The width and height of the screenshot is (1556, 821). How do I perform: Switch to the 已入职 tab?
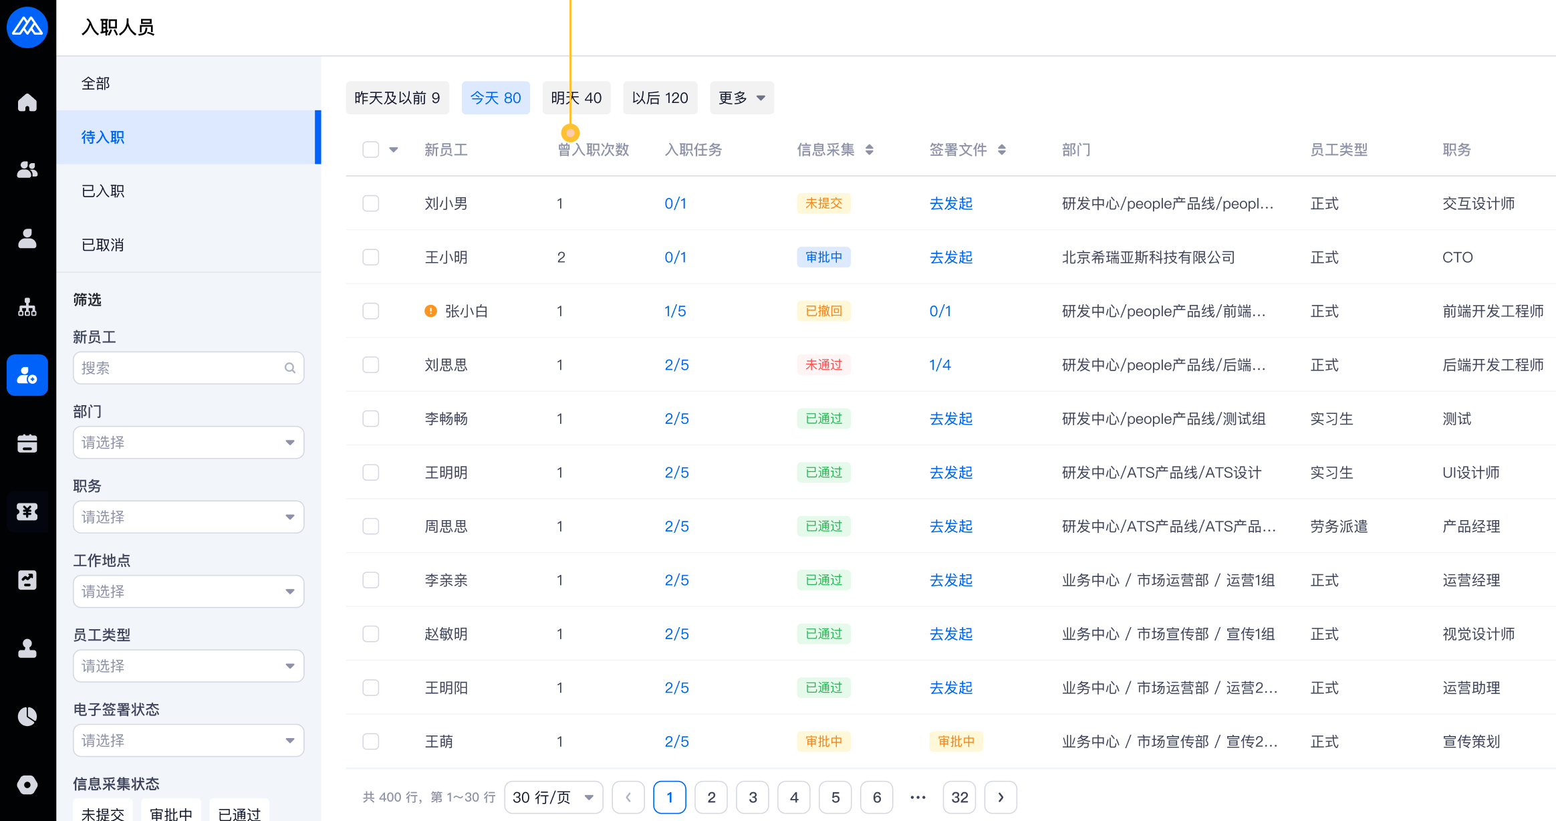pos(103,191)
